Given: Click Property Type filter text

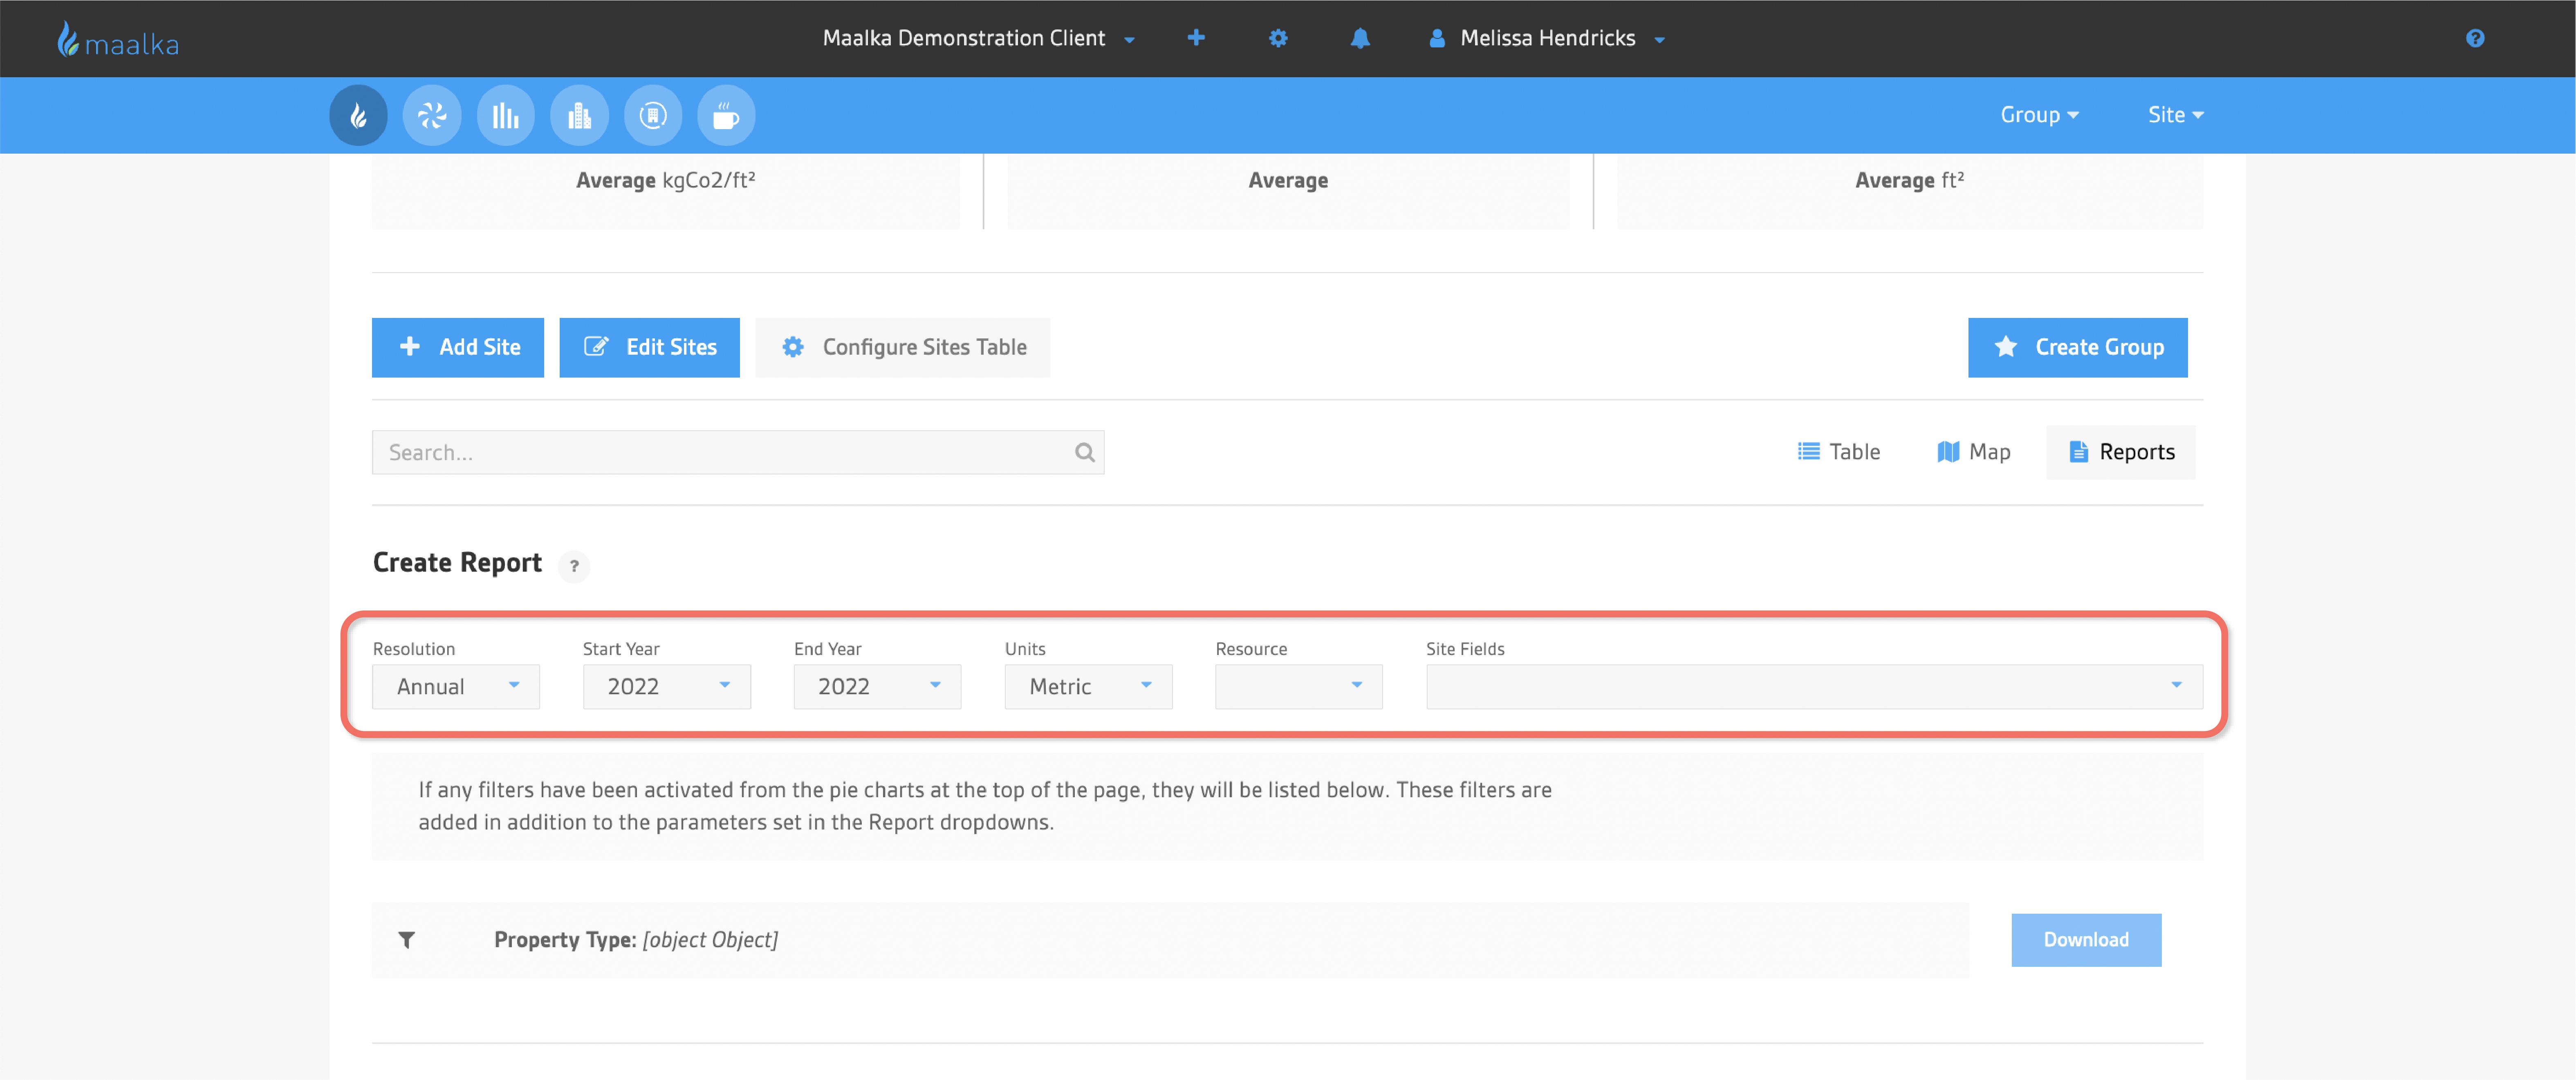Looking at the screenshot, I should click(x=636, y=940).
